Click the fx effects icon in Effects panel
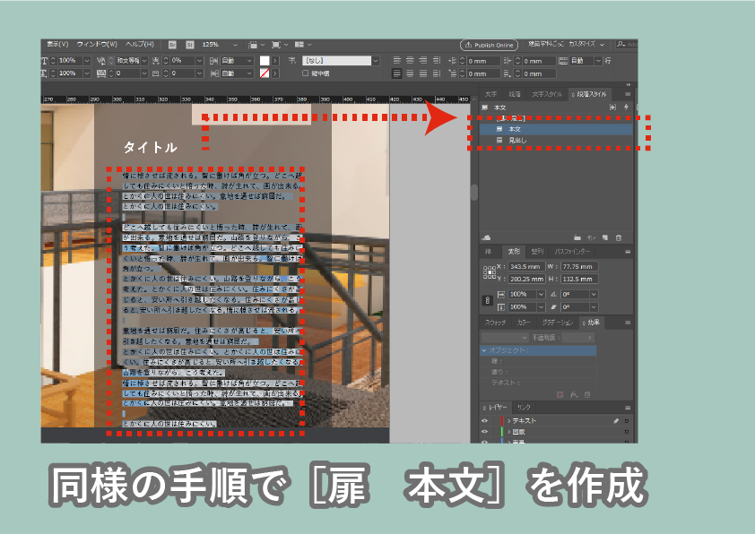Viewport: 755px width, 534px height. (x=574, y=394)
